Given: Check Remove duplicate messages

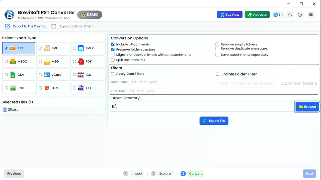Looking at the screenshot, I should pyautogui.click(x=217, y=48).
